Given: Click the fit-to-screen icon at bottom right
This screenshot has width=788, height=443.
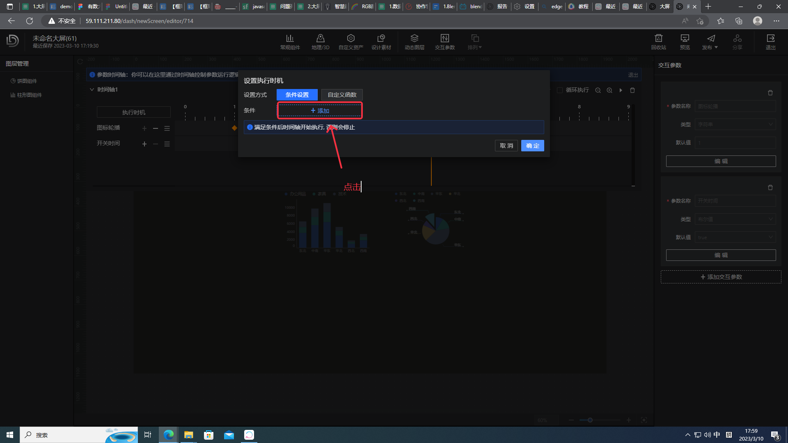Looking at the screenshot, I should 644,420.
